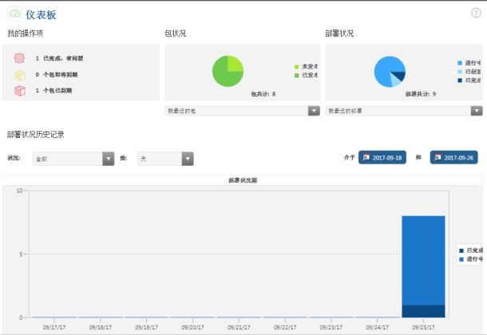
Task: Click the 部署状况历史记录 heading
Action: (x=36, y=134)
